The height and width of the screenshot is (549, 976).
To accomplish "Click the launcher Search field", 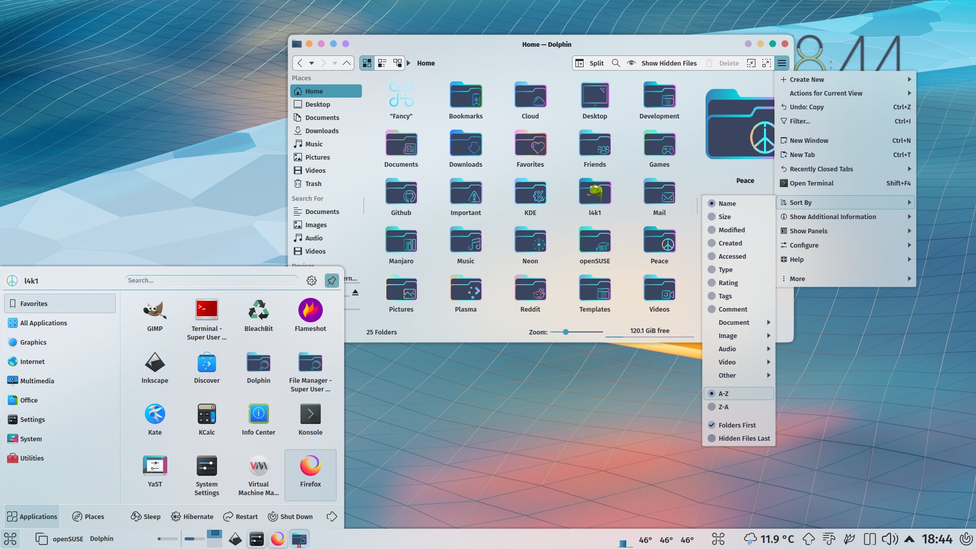I will point(211,281).
